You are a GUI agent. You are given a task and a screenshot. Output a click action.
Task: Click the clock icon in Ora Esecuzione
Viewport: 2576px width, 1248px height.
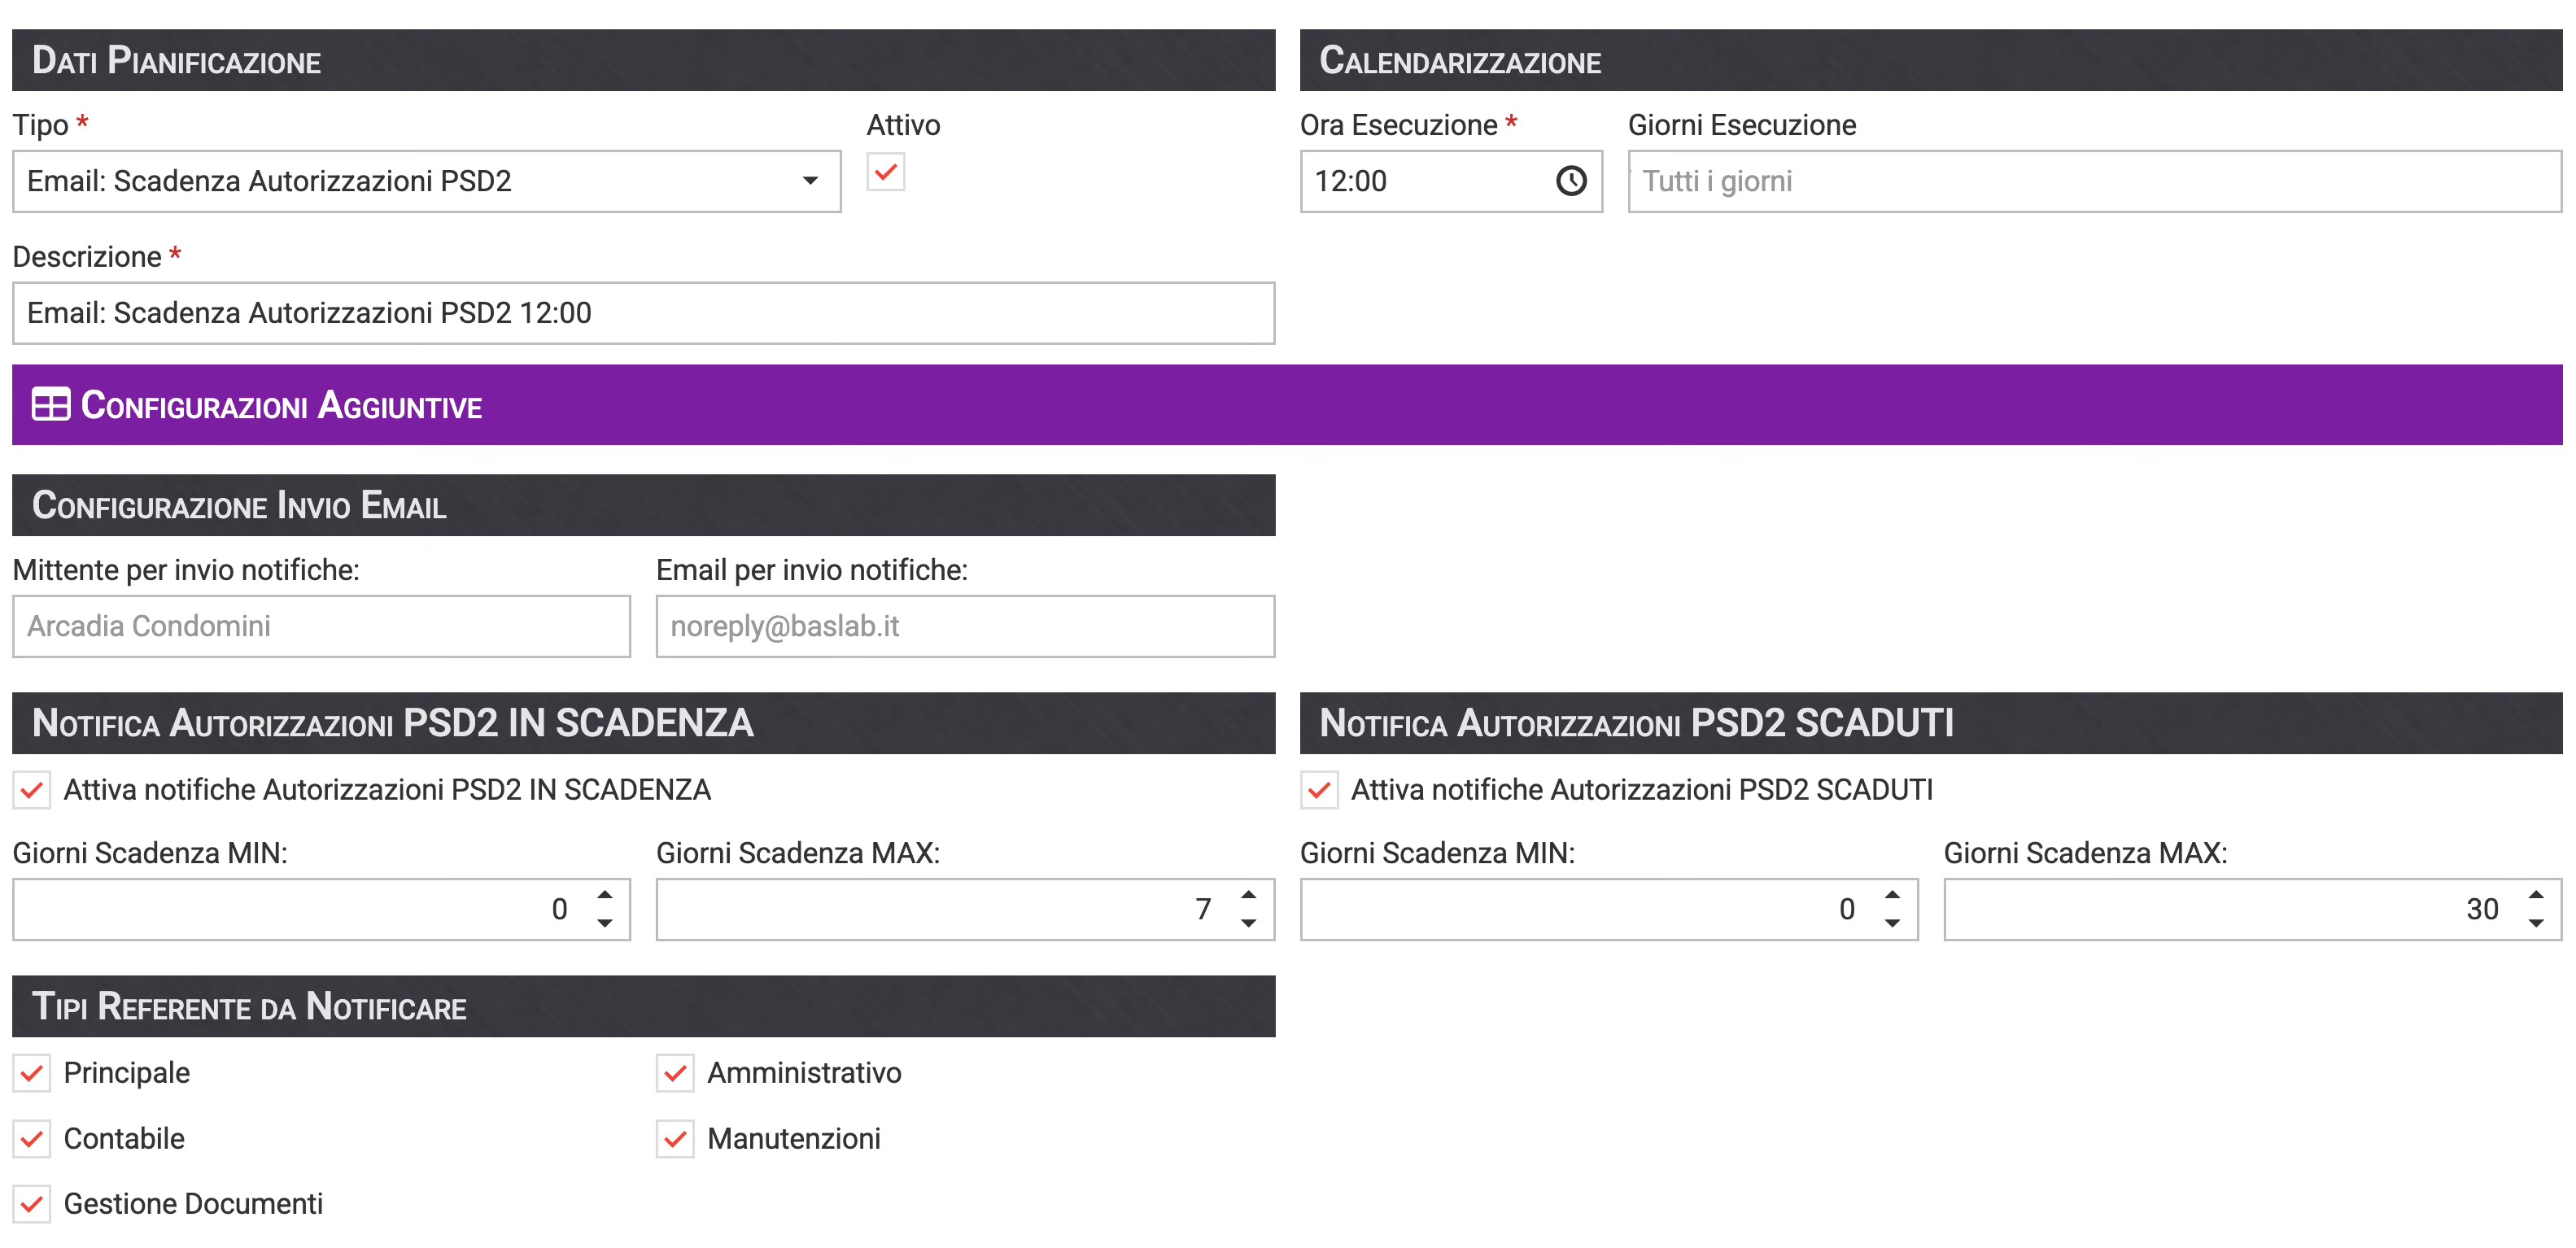click(x=1570, y=181)
